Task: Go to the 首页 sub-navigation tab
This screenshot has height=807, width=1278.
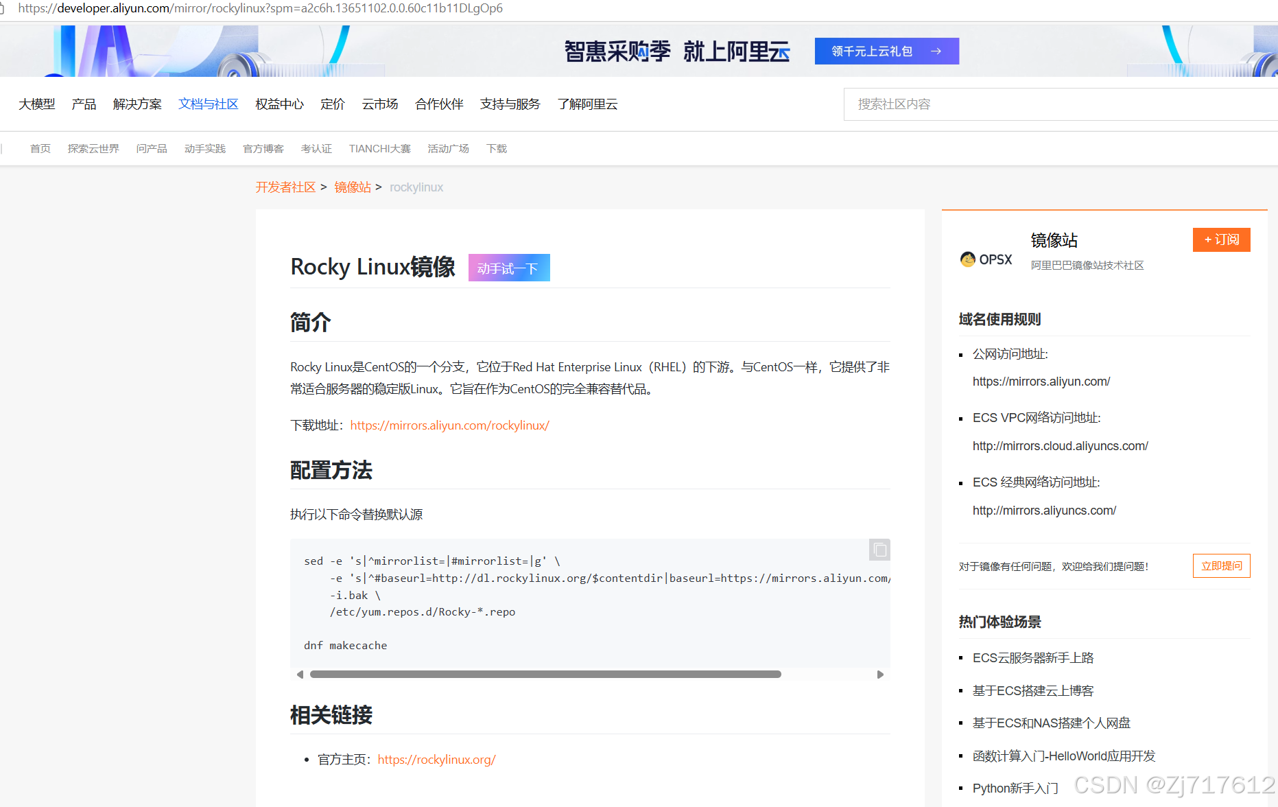Action: pos(40,148)
